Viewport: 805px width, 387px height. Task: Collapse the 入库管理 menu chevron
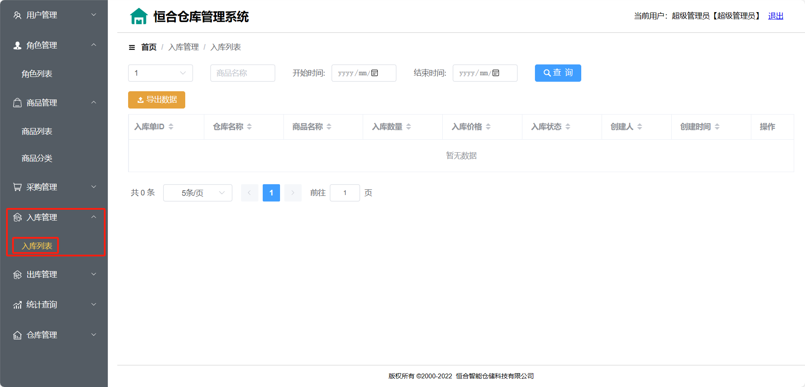coord(93,217)
